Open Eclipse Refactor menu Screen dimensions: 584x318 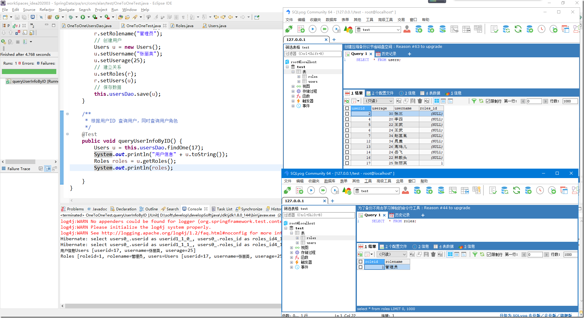click(x=47, y=10)
